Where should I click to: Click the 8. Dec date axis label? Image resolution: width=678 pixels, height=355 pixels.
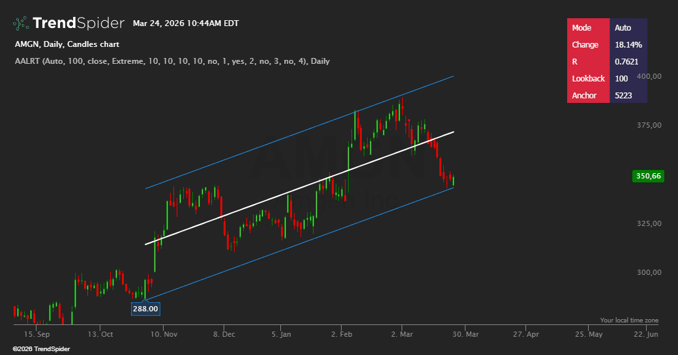click(224, 334)
